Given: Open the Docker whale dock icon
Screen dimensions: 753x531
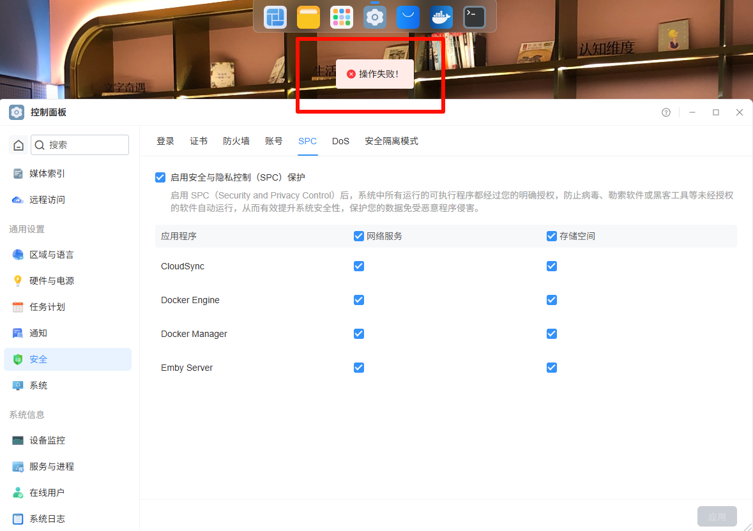Looking at the screenshot, I should [441, 17].
